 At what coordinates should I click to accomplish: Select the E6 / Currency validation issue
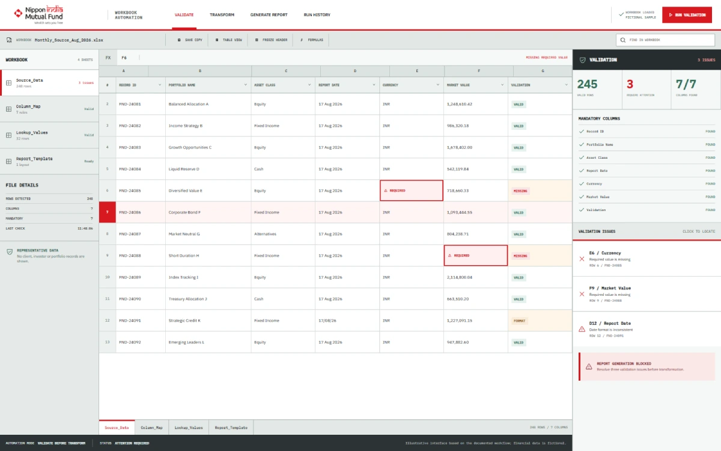[646, 259]
